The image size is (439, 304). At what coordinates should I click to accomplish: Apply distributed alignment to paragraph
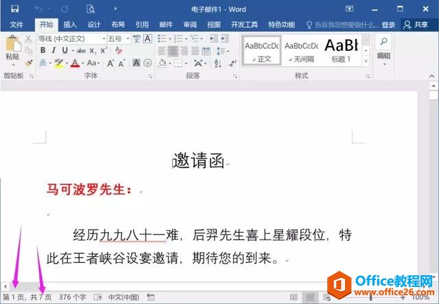(206, 51)
